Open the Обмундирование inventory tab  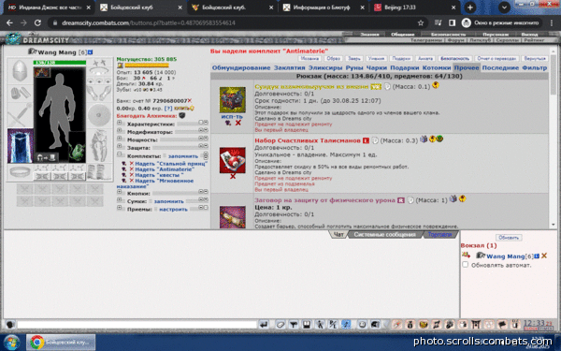click(x=241, y=67)
